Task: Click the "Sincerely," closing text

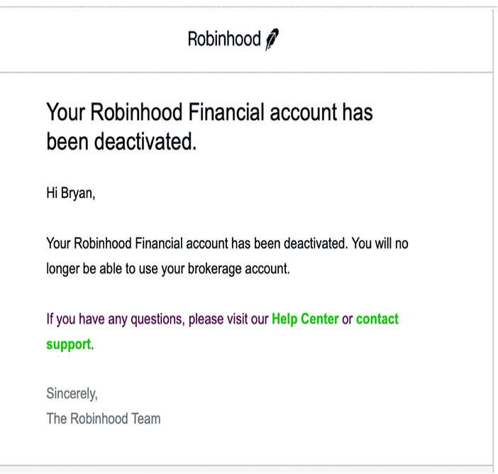Action: tap(72, 394)
